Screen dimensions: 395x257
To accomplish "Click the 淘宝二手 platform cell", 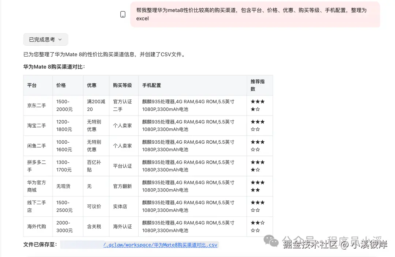I will click(x=38, y=126).
